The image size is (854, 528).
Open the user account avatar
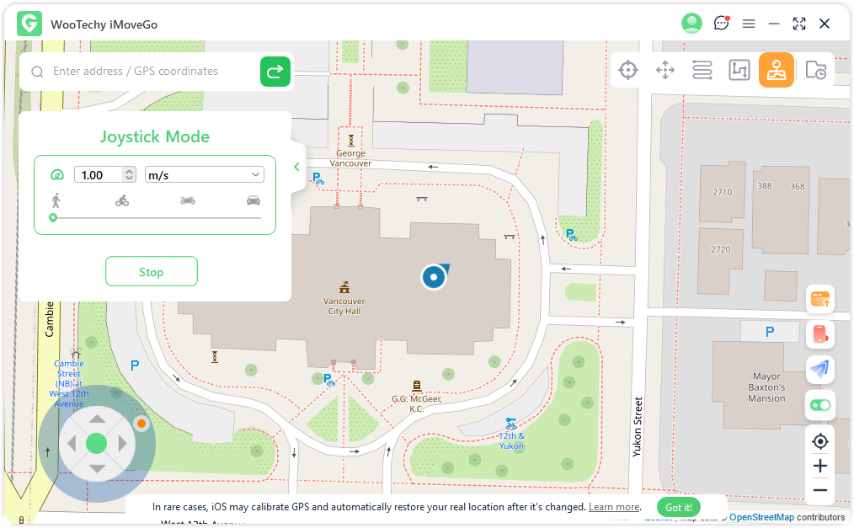pos(691,24)
